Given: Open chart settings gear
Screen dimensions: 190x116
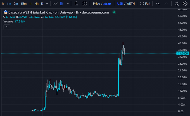Looking at the screenshot, I should coord(185,4).
